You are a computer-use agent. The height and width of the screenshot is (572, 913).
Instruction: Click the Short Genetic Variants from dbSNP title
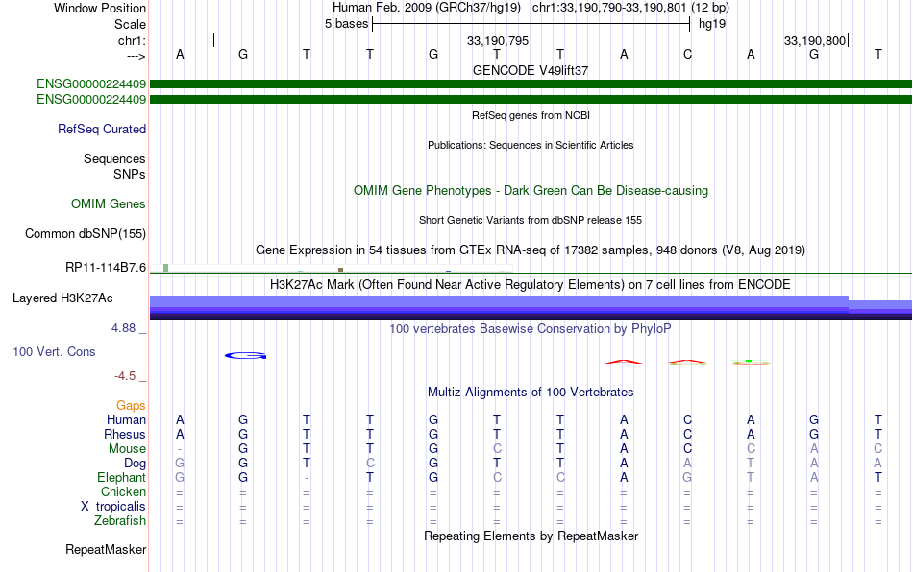pos(531,220)
